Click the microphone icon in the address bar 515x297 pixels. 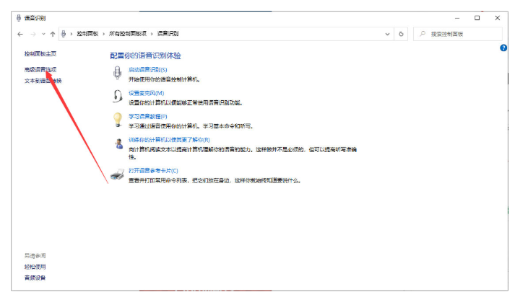coord(64,34)
